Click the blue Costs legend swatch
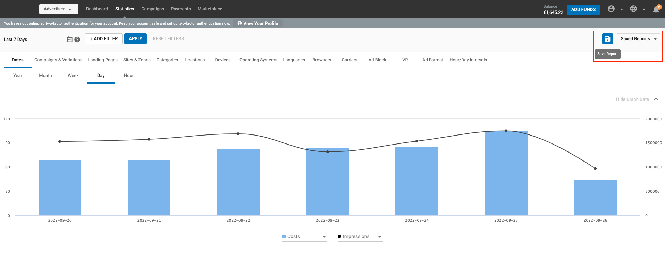 284,236
